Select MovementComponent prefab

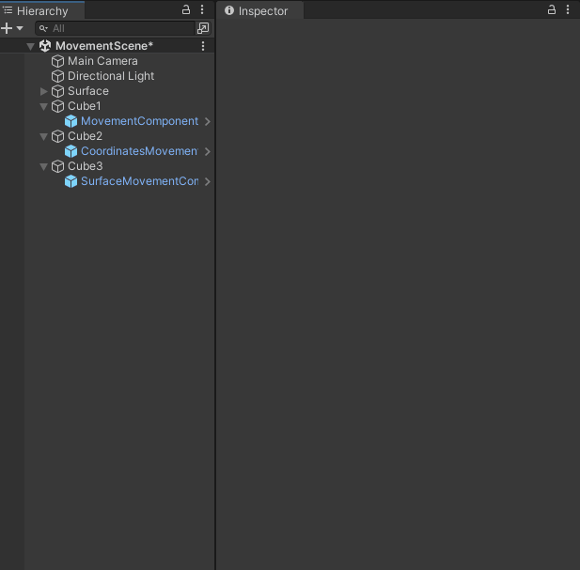coord(139,121)
